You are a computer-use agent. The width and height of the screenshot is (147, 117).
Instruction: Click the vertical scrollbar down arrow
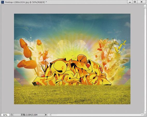click(145, 112)
